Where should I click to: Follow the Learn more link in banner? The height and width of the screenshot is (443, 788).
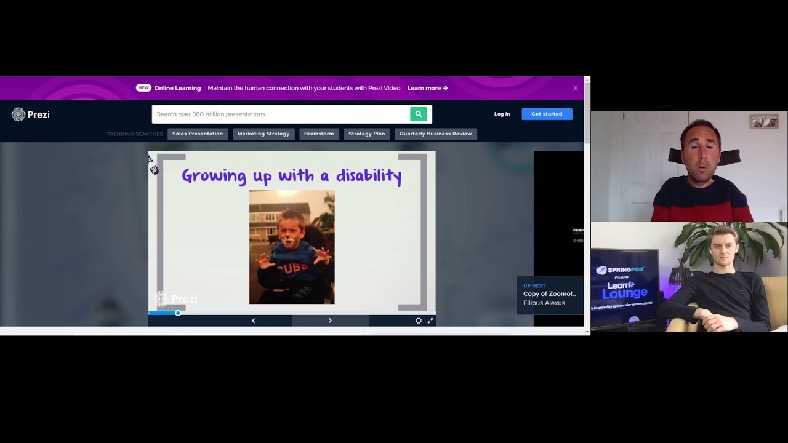pos(427,88)
